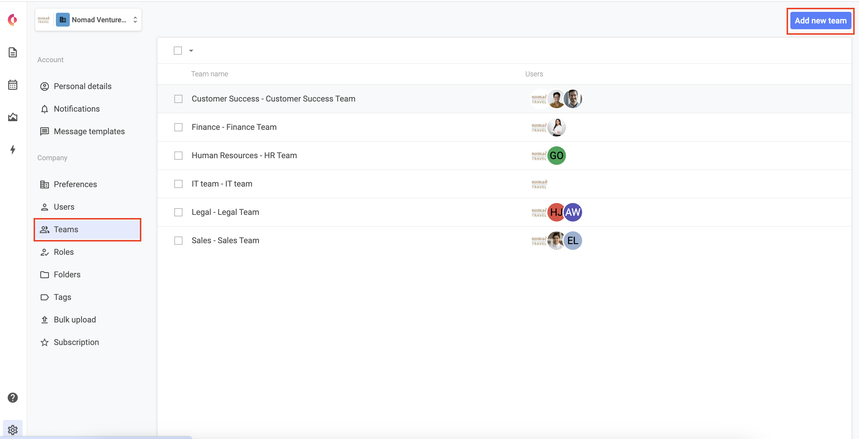Click the AW avatar in Legal Team row
Image resolution: width=859 pixels, height=439 pixels.
click(x=573, y=212)
